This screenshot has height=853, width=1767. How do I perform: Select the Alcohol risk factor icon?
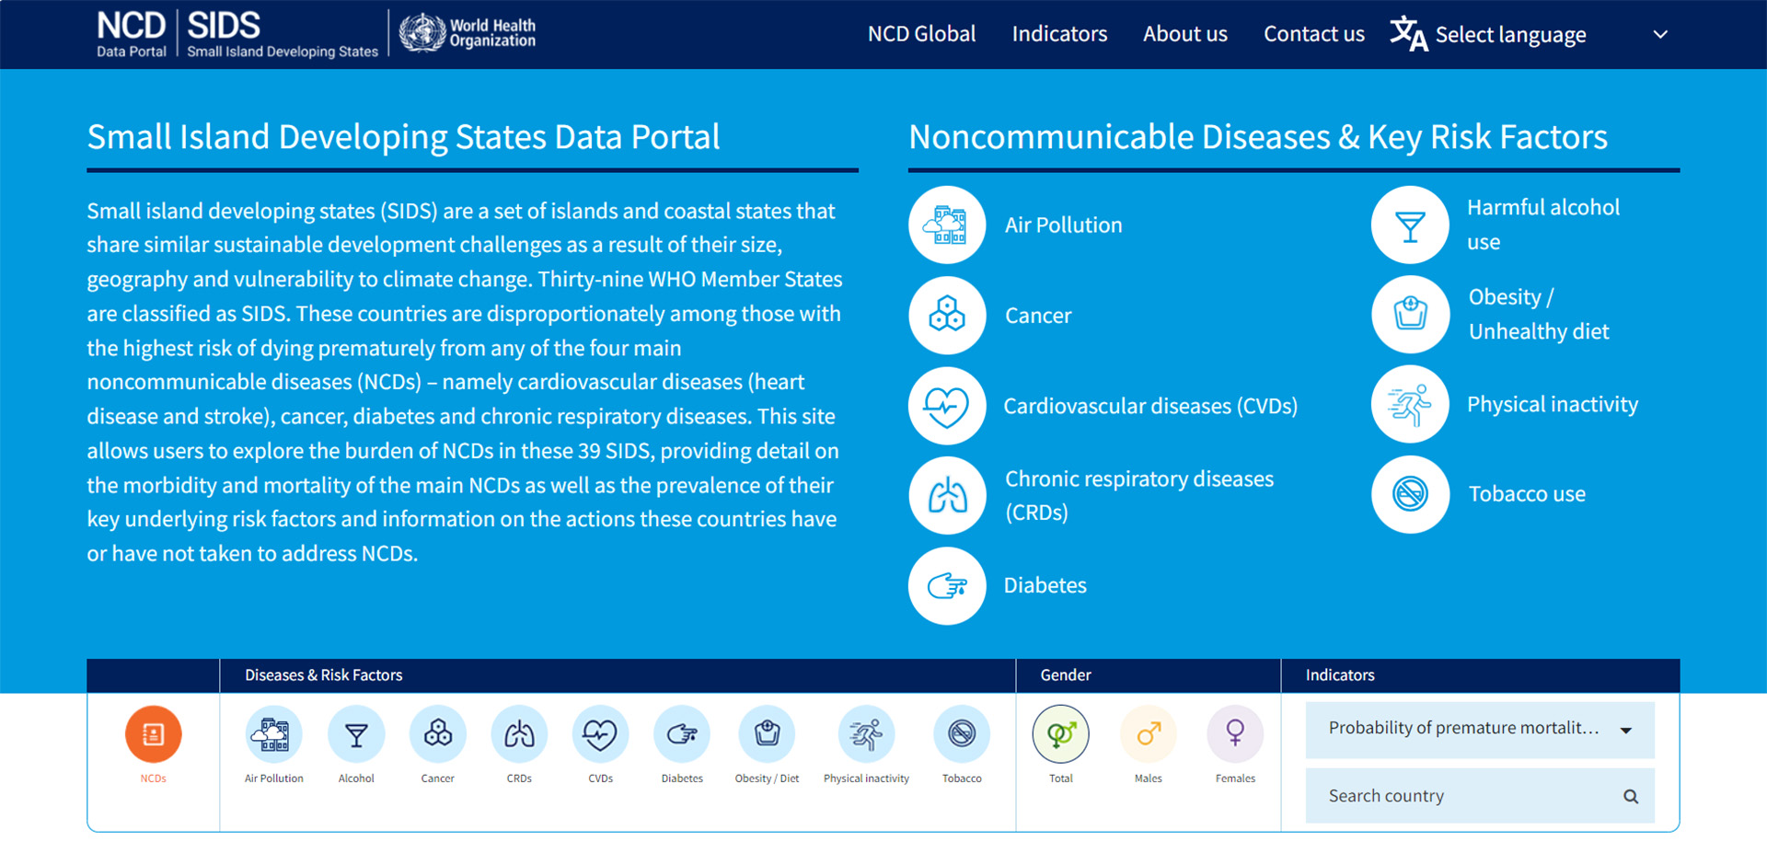356,734
